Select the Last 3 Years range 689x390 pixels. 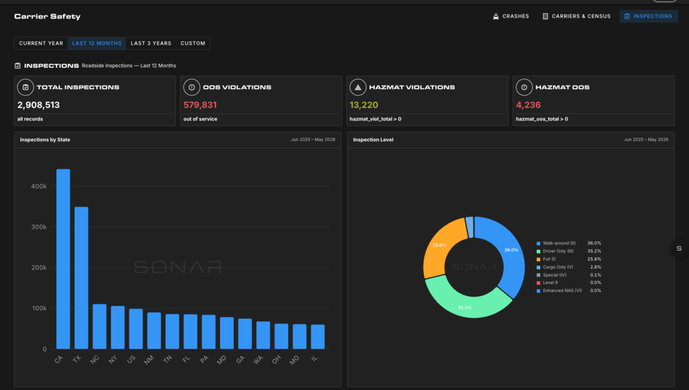pos(150,44)
